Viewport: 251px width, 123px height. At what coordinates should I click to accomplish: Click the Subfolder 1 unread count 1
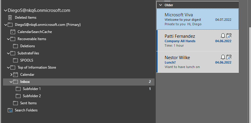pyautogui.click(x=150, y=89)
